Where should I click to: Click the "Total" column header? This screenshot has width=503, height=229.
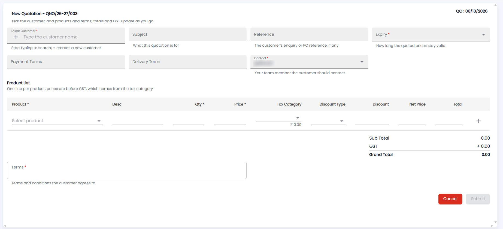pyautogui.click(x=458, y=104)
